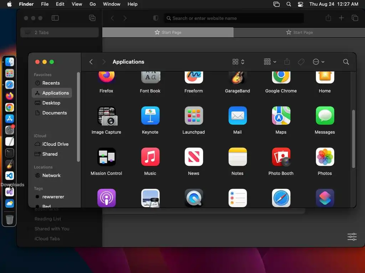Select the Music app

click(x=150, y=157)
